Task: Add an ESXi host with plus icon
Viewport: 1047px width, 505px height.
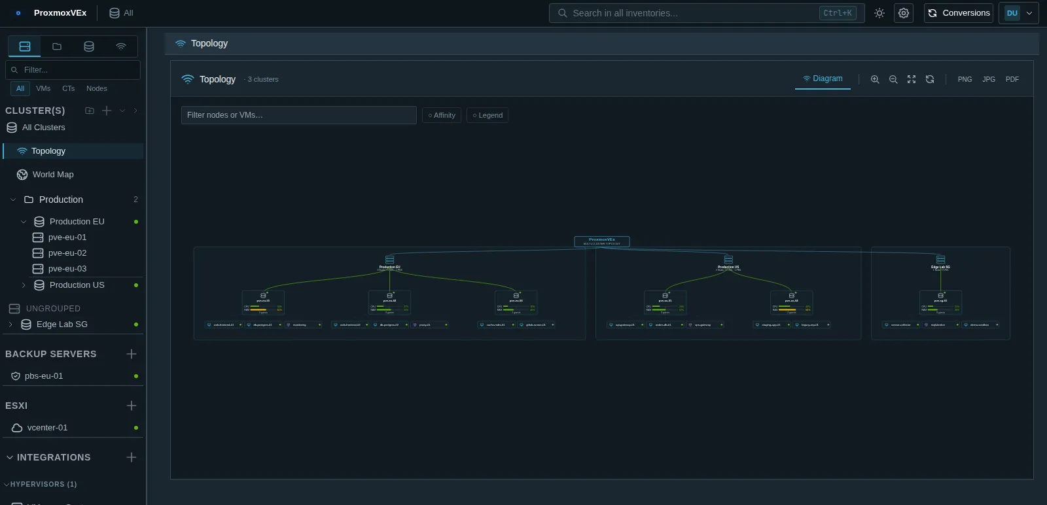Action: [132, 406]
